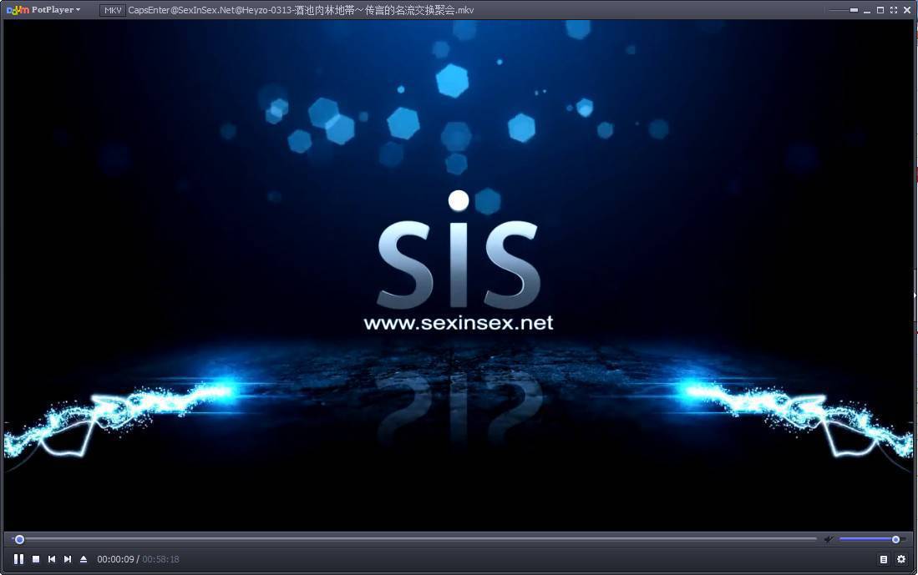Open the playlist panel
The image size is (918, 575).
(x=884, y=559)
